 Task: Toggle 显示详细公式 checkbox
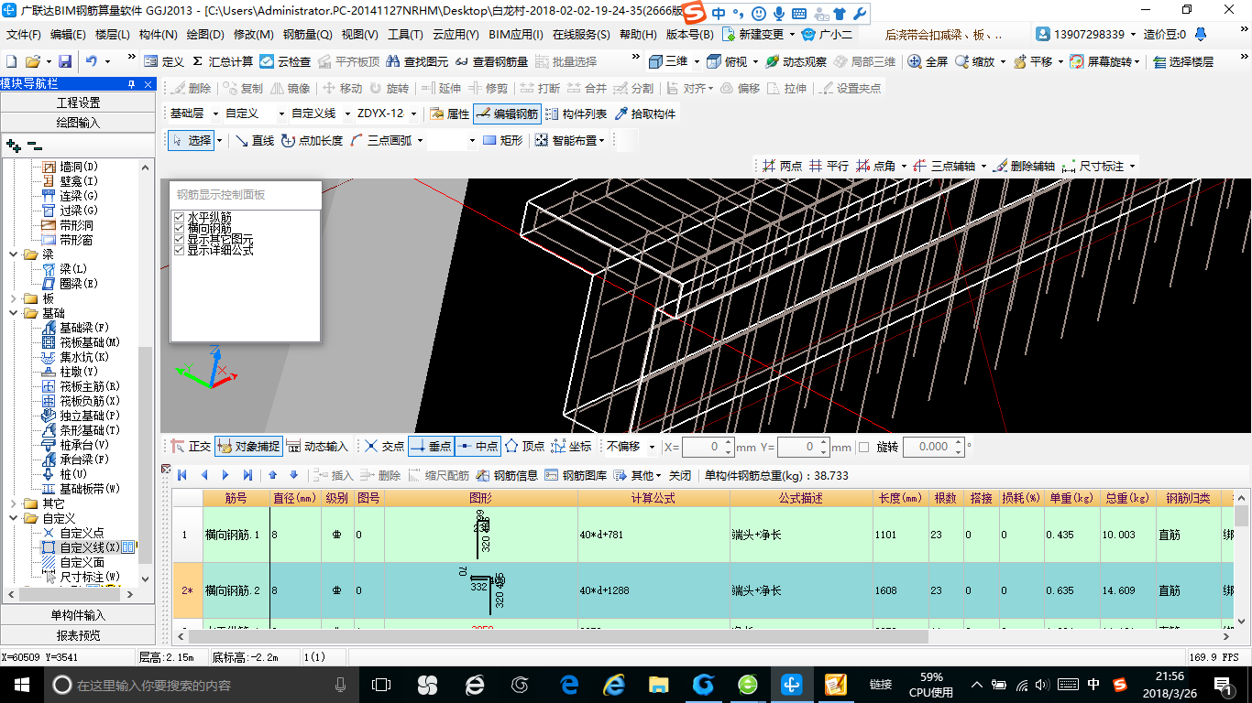(x=180, y=250)
